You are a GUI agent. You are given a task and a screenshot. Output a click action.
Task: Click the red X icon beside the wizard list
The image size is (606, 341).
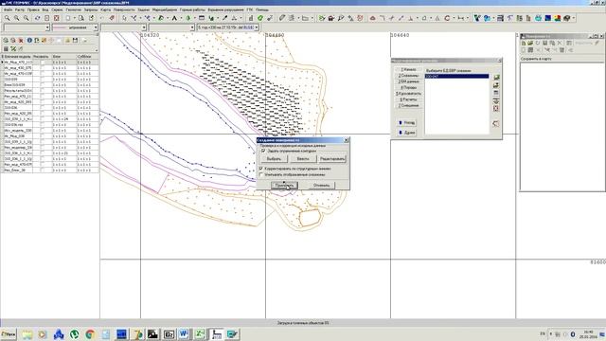496,108
